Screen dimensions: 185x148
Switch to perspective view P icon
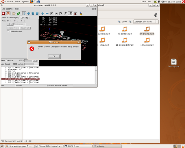[x=70, y=13]
